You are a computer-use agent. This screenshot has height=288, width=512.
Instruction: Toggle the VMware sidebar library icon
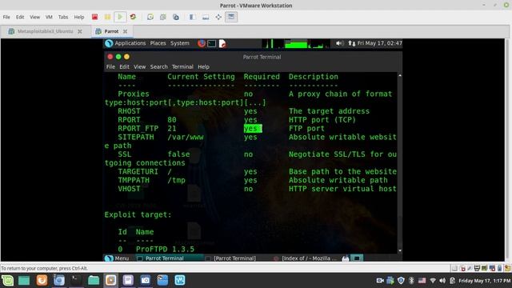[x=193, y=17]
